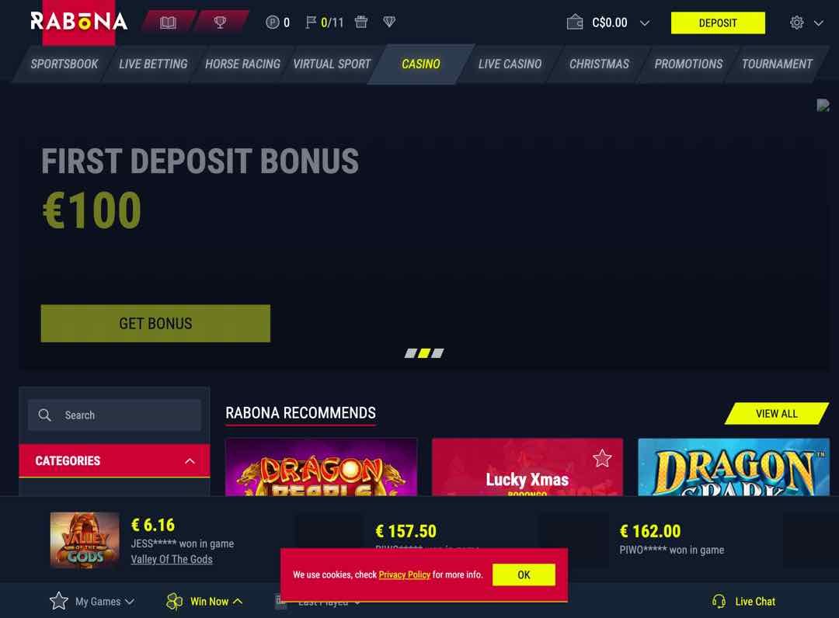The image size is (839, 618).
Task: Switch to the Live Casino tab
Action: click(x=510, y=64)
